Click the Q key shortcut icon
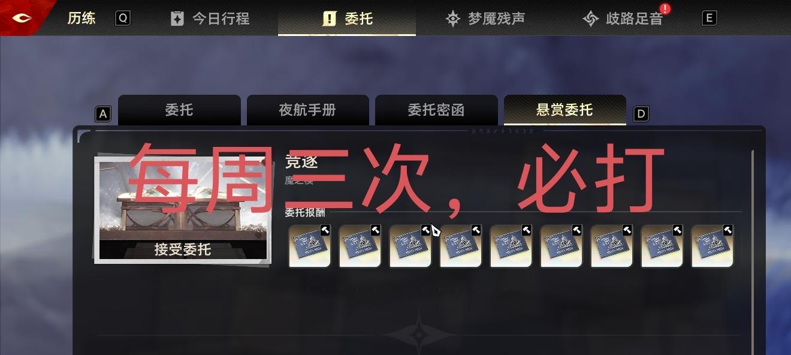 coord(123,18)
